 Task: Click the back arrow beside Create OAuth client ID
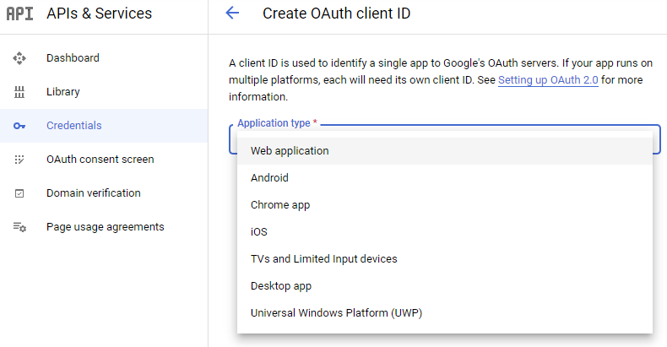pos(232,14)
